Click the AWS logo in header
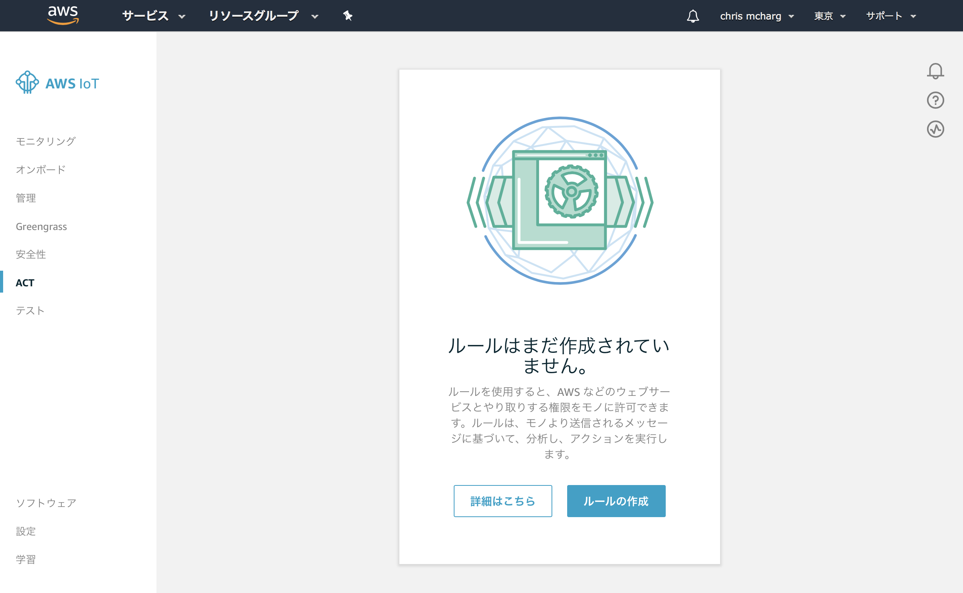Viewport: 963px width, 593px height. tap(63, 15)
